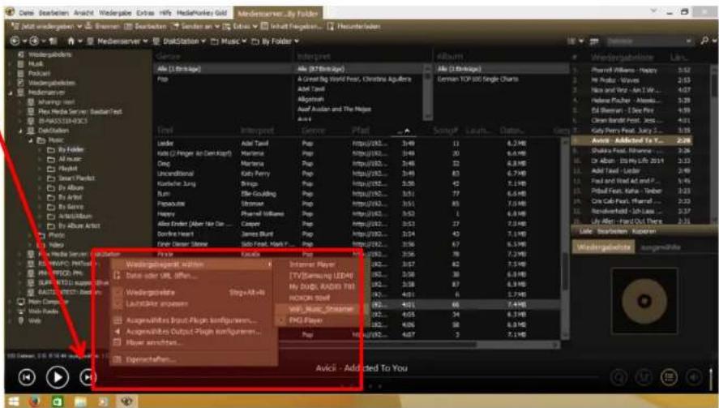Click the Home icon in the breadcrumb bar
Image resolution: width=719 pixels, height=408 pixels.
pos(71,41)
